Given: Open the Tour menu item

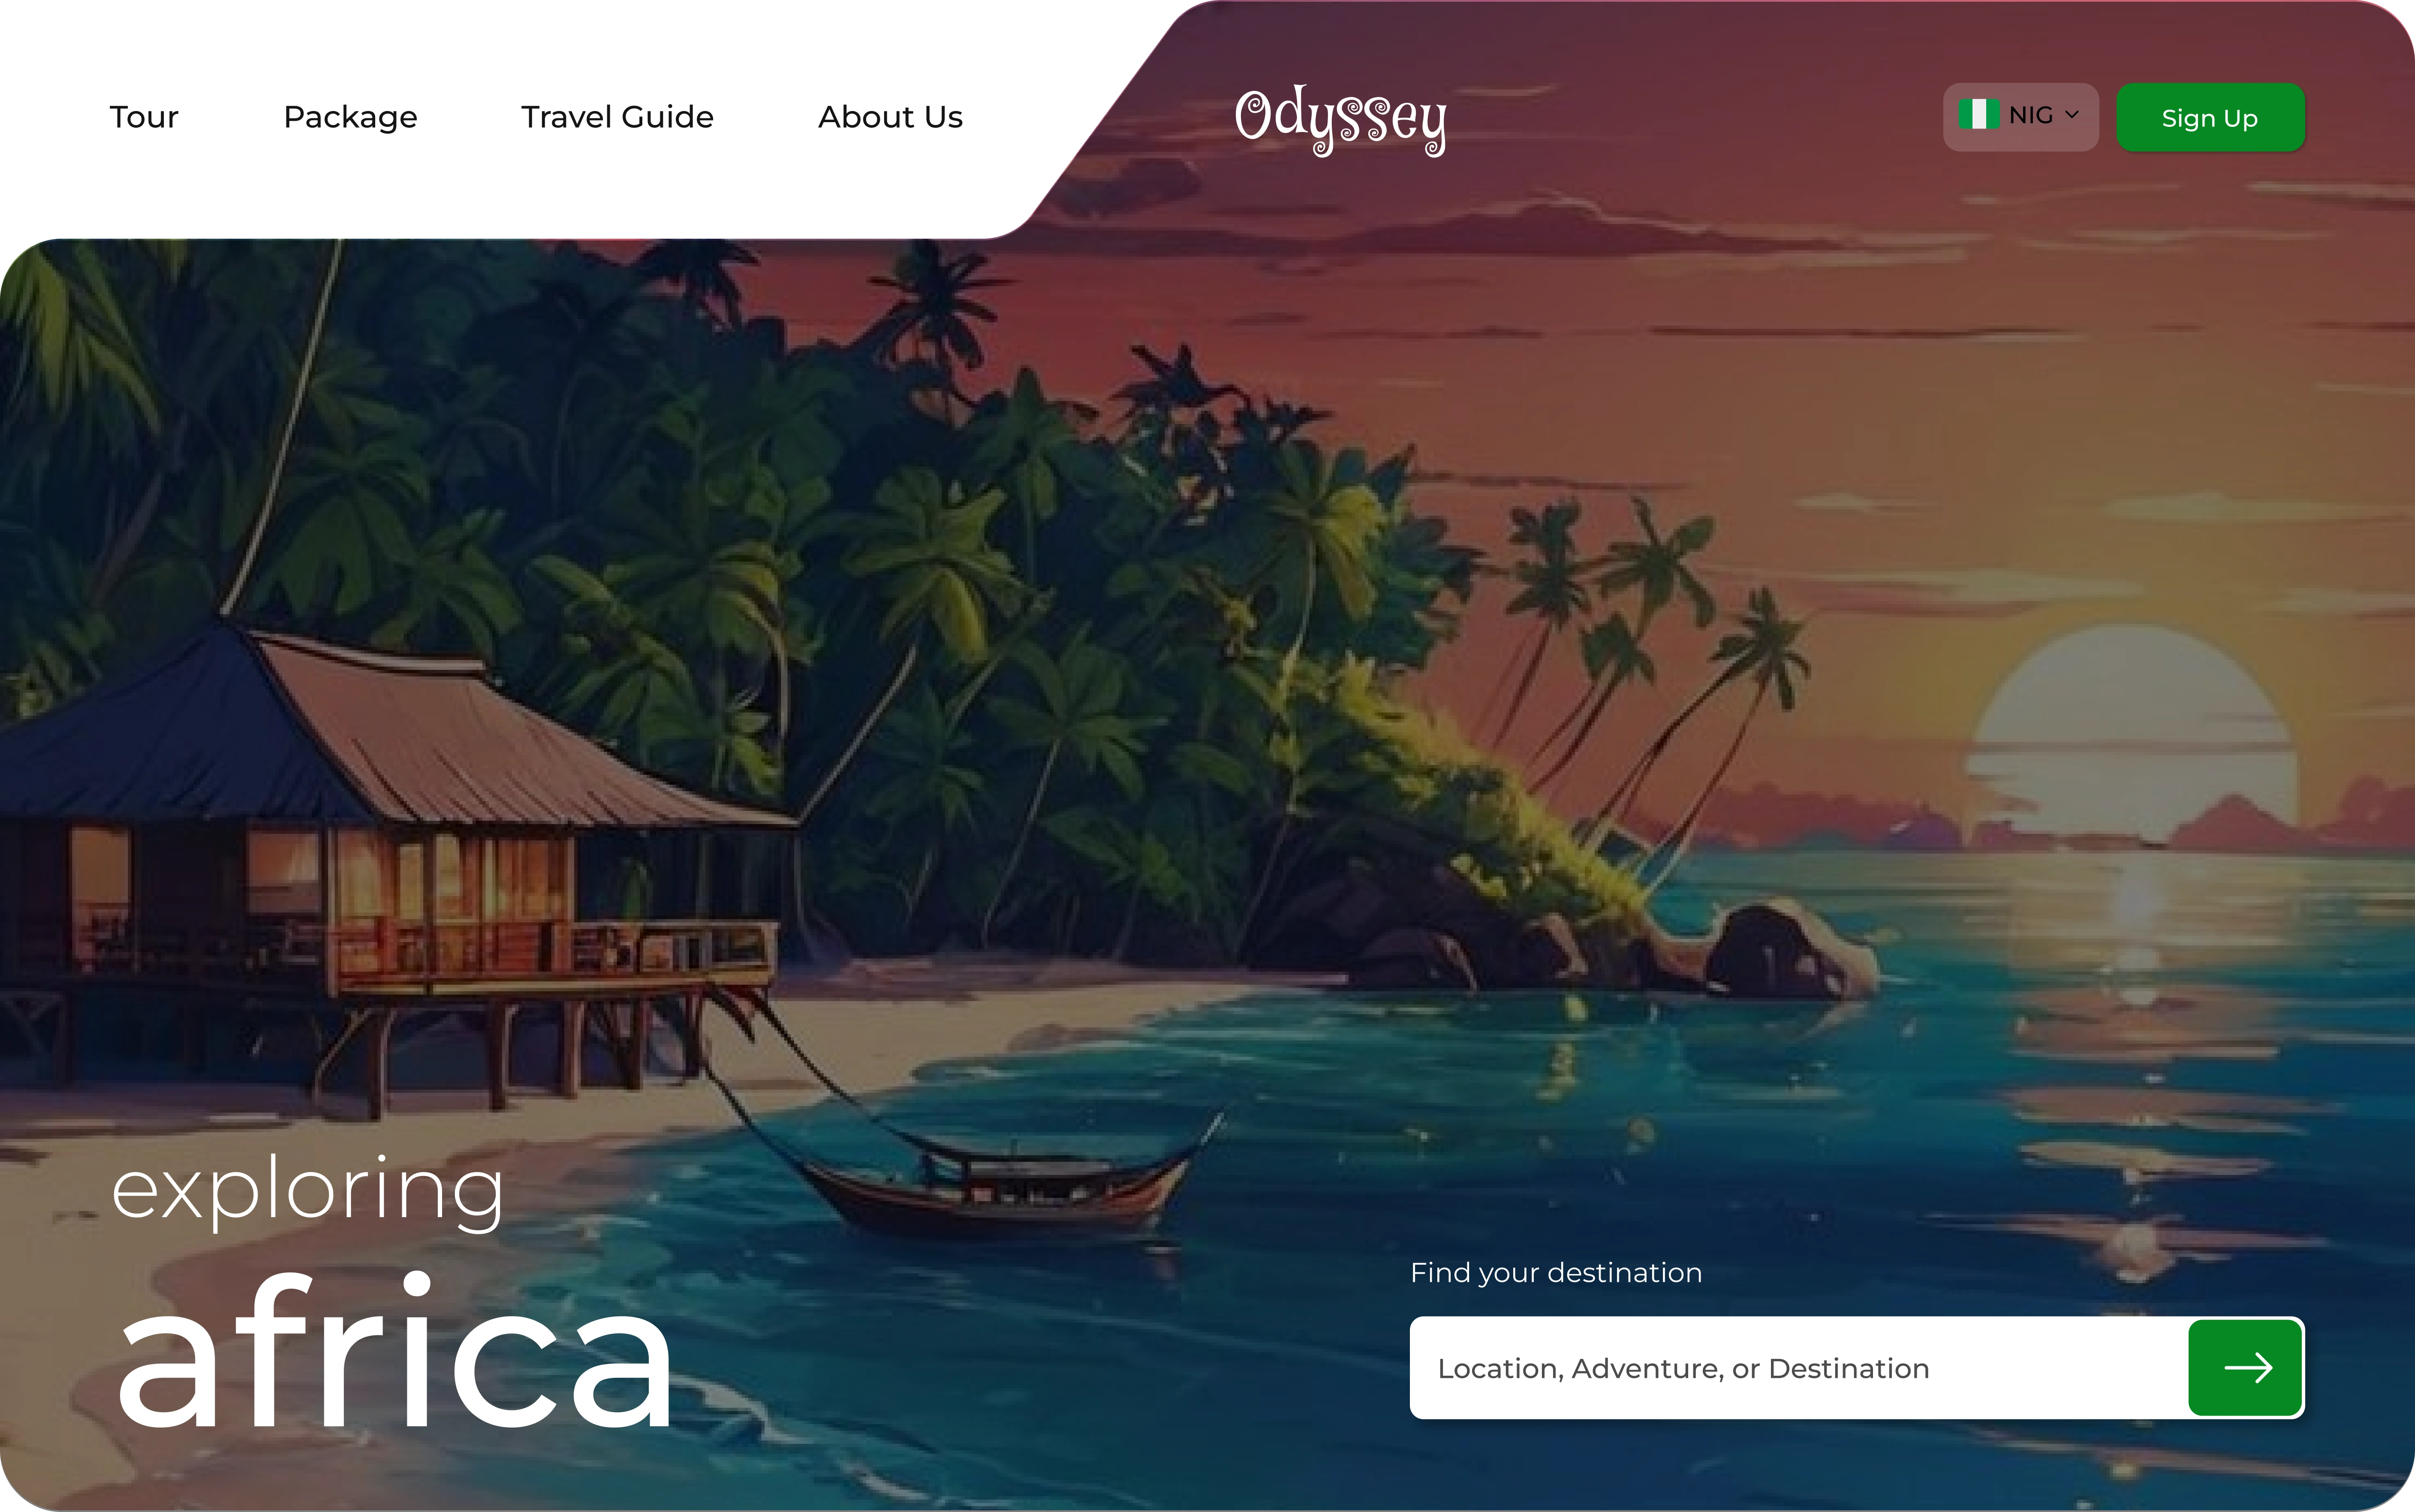Looking at the screenshot, I should (144, 117).
